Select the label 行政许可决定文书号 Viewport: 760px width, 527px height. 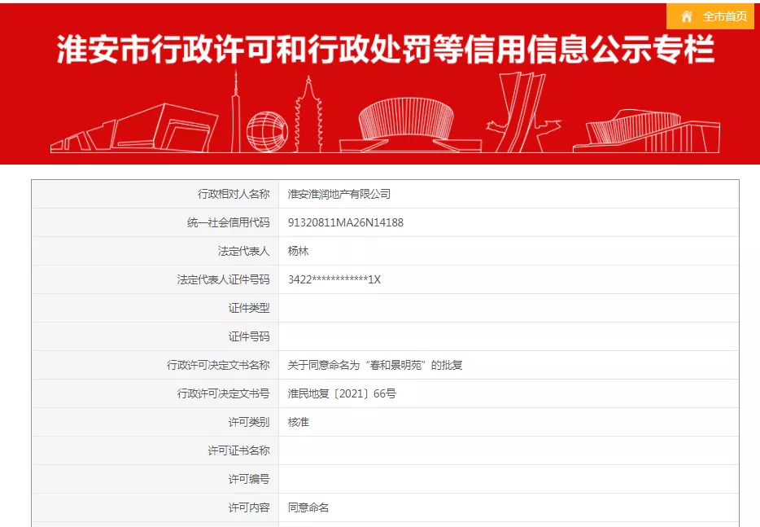click(224, 393)
